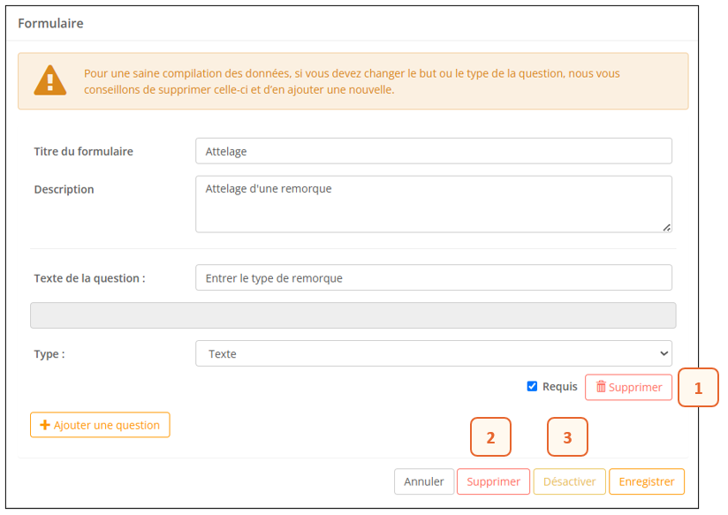This screenshot has width=728, height=515.
Task: Focus the Titre du formulaire field
Action: [433, 151]
